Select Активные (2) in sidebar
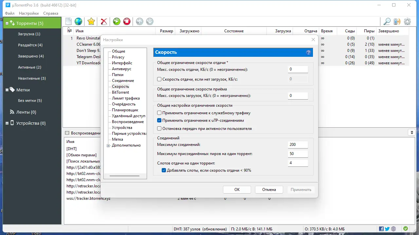The height and width of the screenshot is (235, 419). click(29, 67)
